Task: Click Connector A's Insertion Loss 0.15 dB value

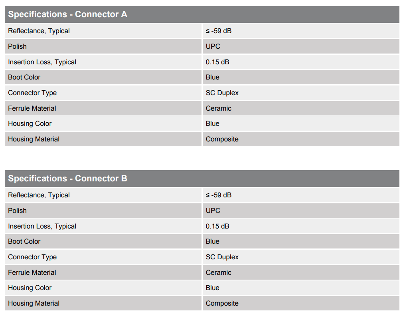Action: [217, 62]
